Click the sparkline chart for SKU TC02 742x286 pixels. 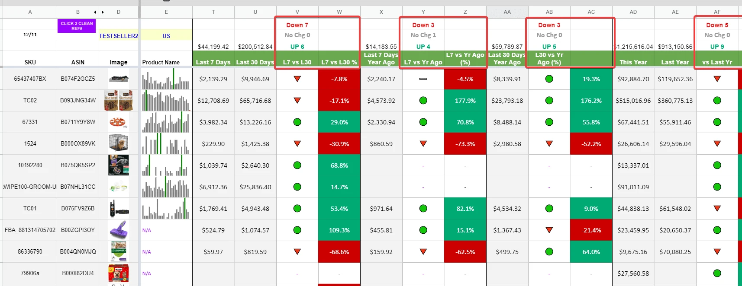pos(166,100)
